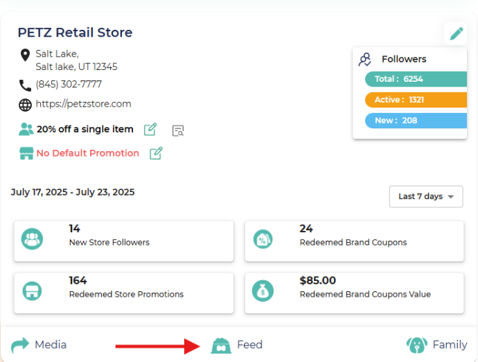
Task: Select the blue New followers bar
Action: pos(414,121)
